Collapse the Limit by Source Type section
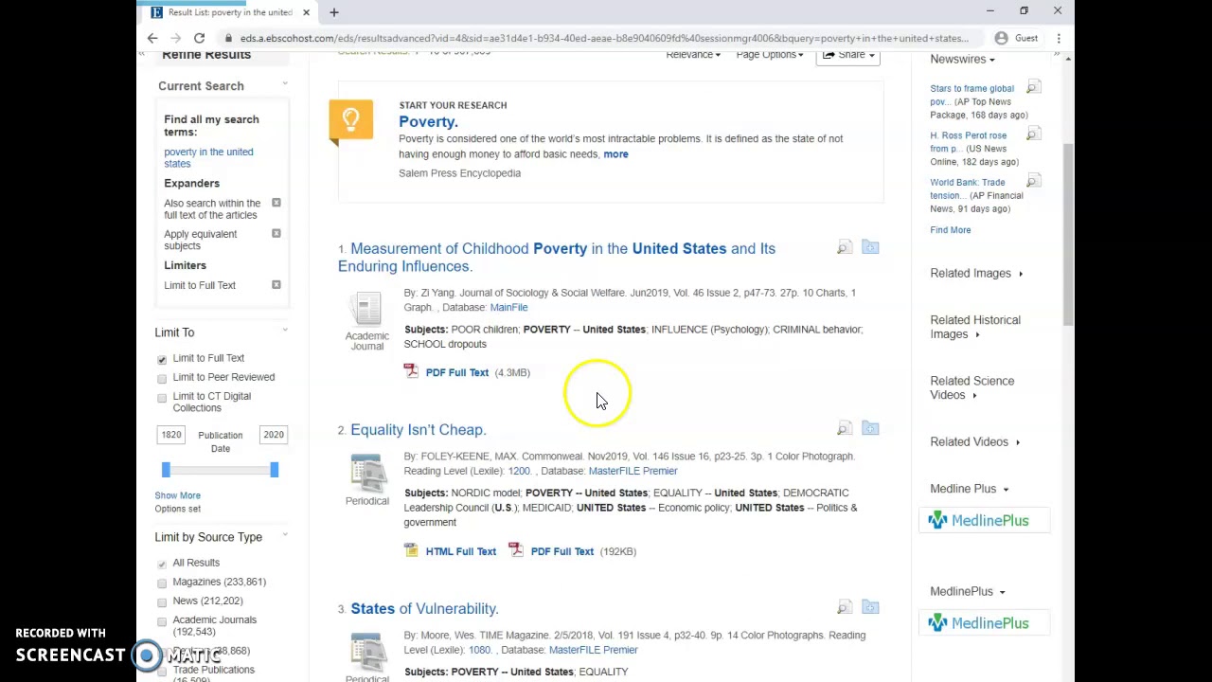 (x=284, y=536)
